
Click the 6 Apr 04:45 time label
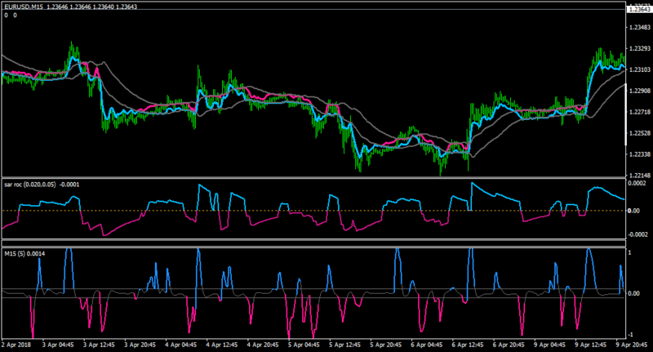(427, 345)
